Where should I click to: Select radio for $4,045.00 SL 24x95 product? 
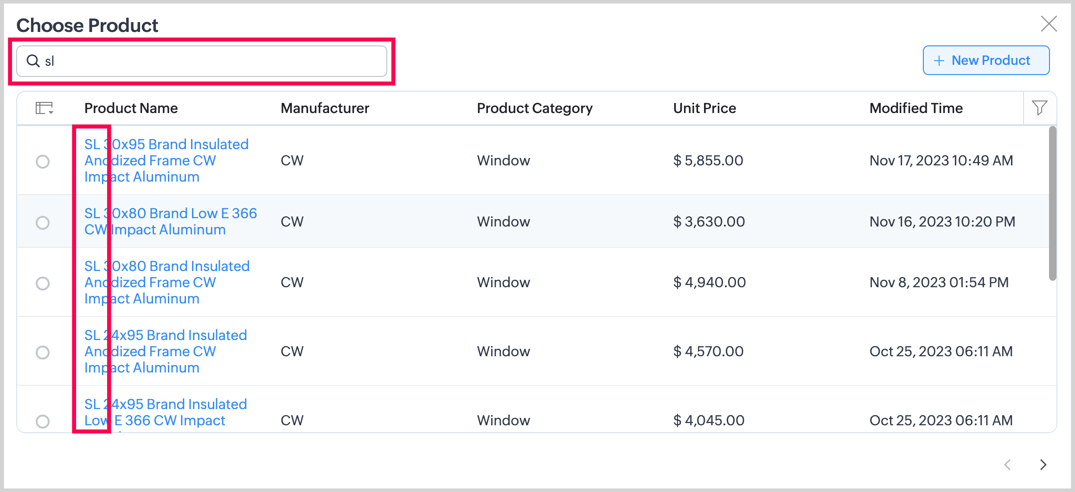click(43, 422)
